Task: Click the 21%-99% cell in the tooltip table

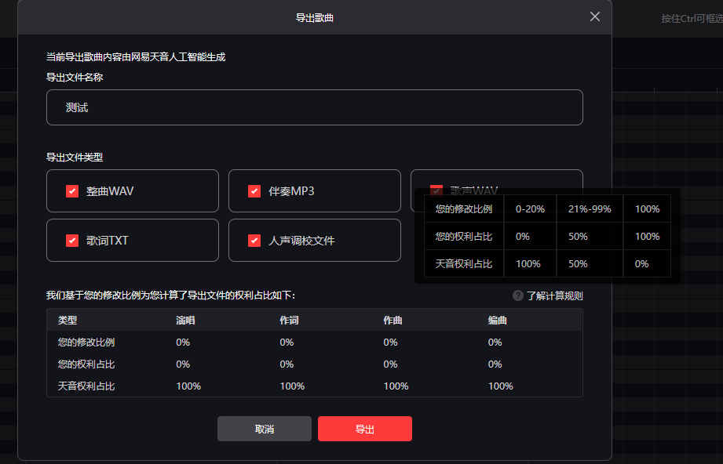Action: point(590,209)
